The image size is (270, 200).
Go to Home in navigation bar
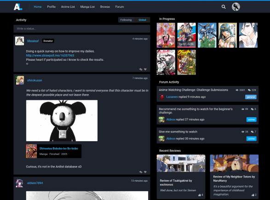(38, 7)
